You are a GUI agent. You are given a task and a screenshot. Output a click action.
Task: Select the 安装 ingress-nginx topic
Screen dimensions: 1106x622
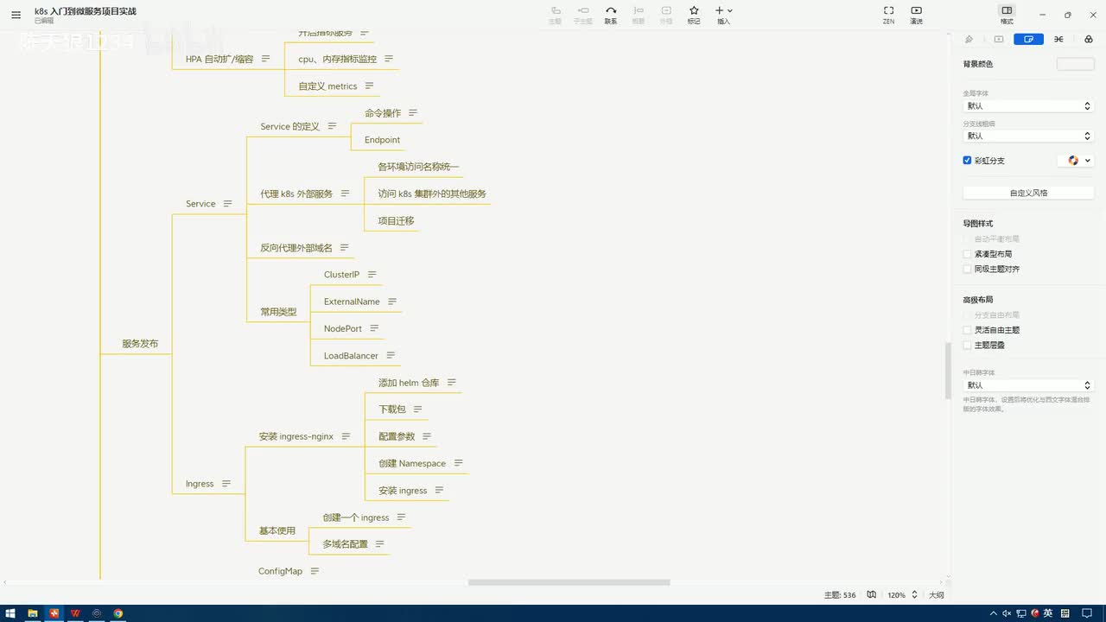pos(296,436)
